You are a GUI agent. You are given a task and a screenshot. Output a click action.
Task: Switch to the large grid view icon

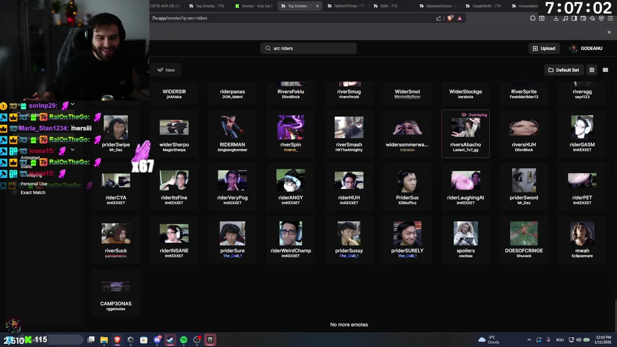pos(592,70)
